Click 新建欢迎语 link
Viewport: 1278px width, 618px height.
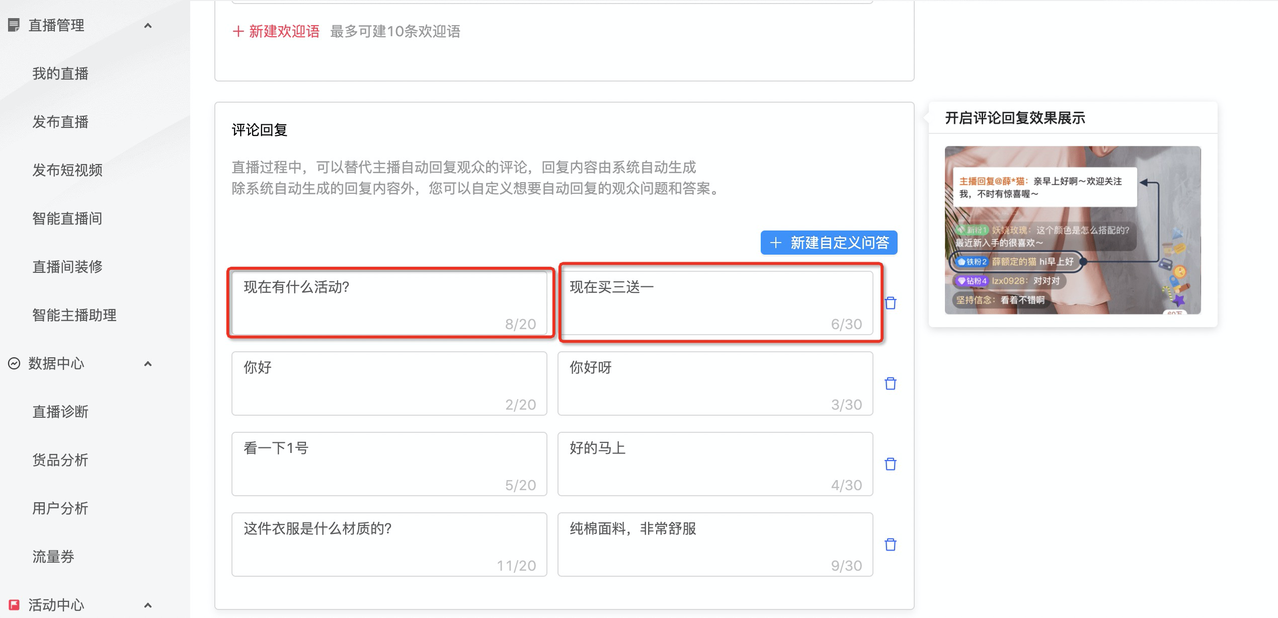pyautogui.click(x=276, y=31)
